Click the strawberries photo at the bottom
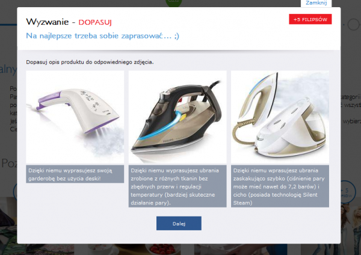The height and width of the screenshot is (255, 361). point(162,249)
